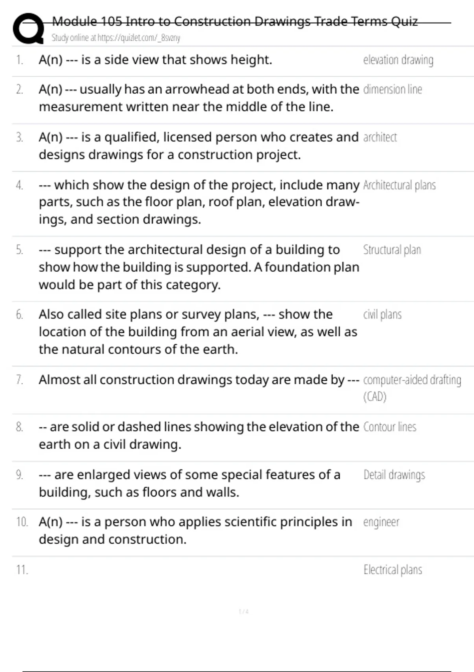Click the question about enlarged views

coord(190,483)
